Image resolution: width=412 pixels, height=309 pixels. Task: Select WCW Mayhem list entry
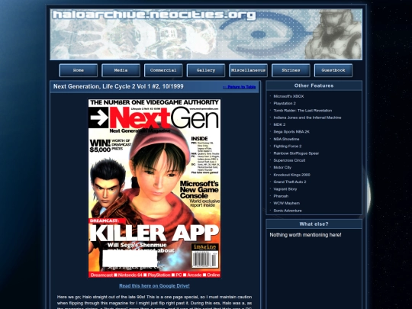pos(286,203)
